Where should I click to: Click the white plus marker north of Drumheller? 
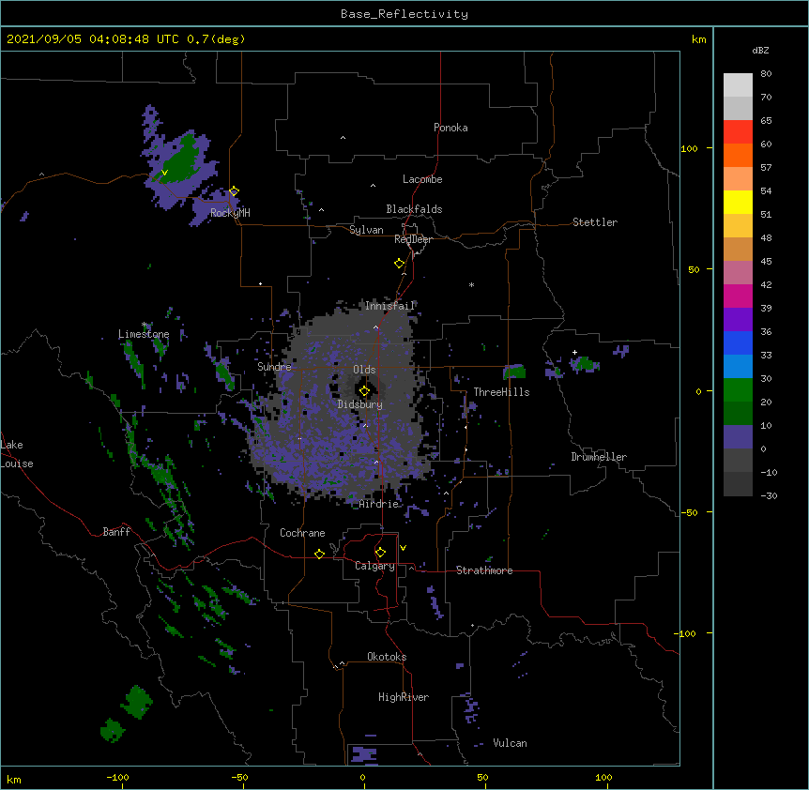[574, 352]
